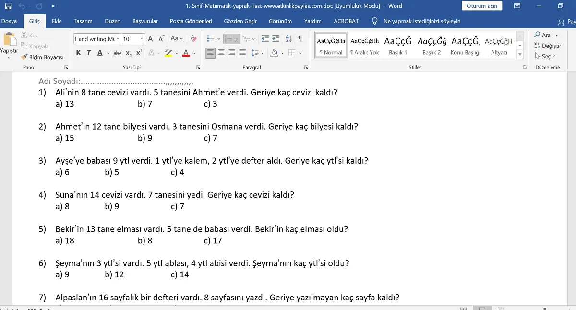Image resolution: width=576 pixels, height=310 pixels.
Task: Open the font size dropdown
Action: point(142,39)
